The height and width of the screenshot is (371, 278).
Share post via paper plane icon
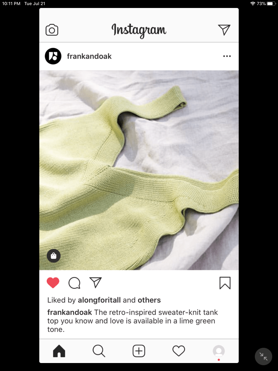(x=96, y=283)
